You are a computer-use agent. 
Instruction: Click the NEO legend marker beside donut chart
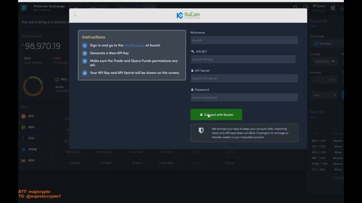[57, 80]
